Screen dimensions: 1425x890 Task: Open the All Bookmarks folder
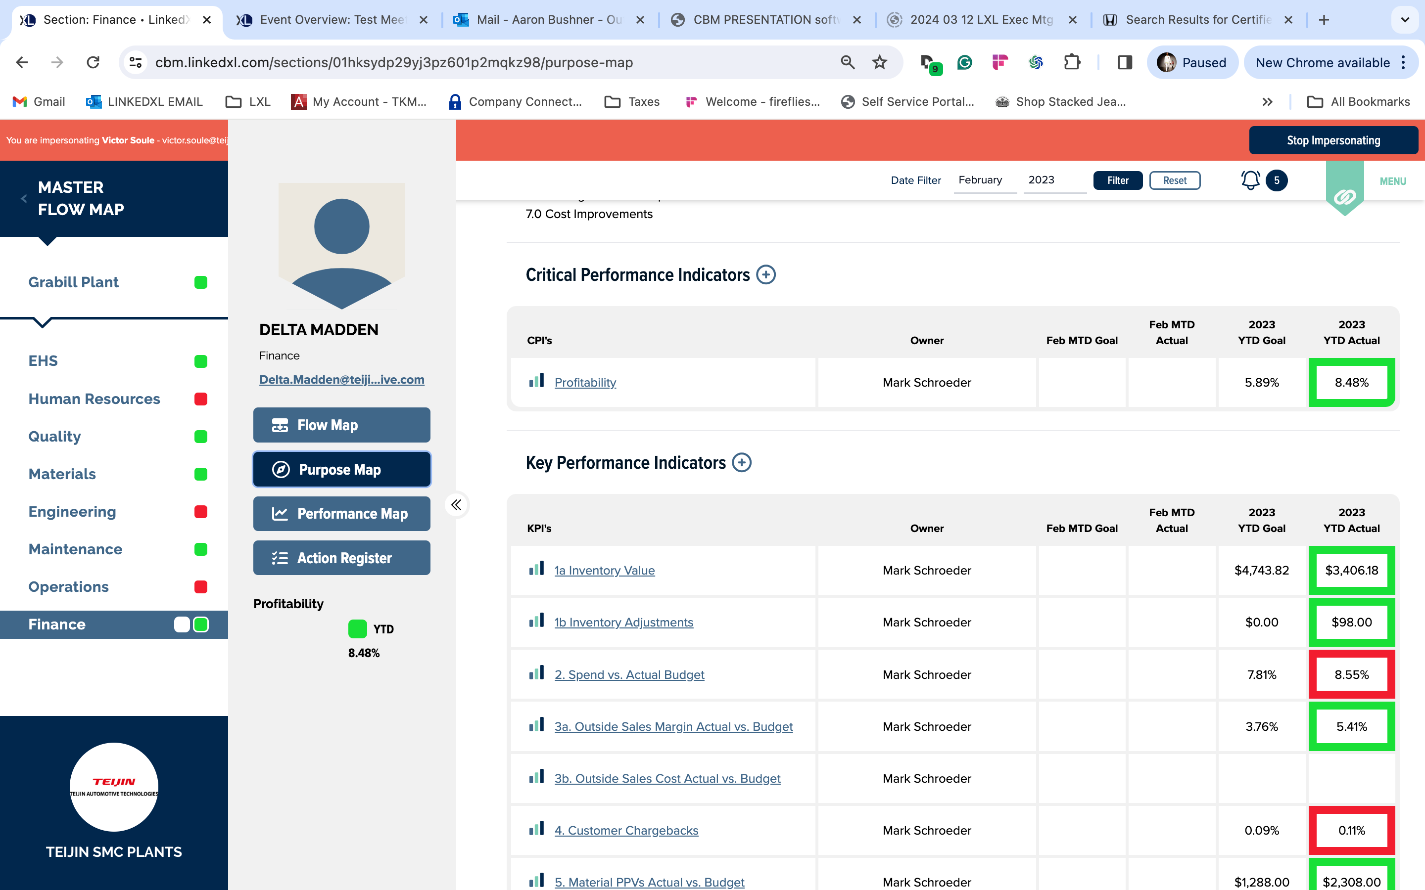[x=1358, y=102]
